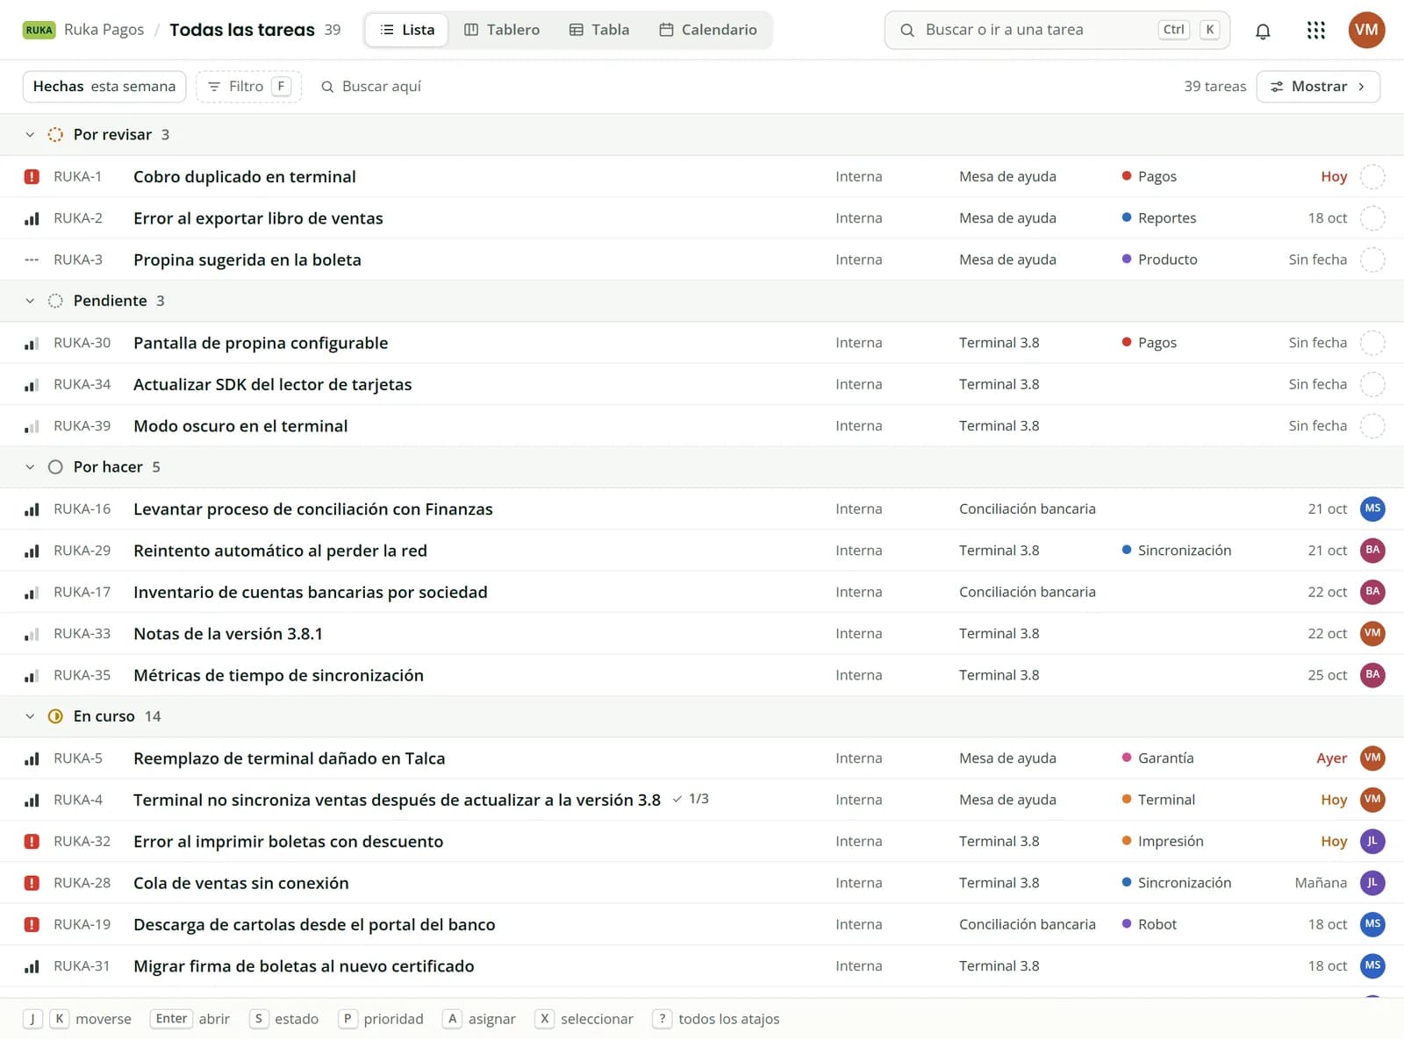This screenshot has height=1039, width=1404.
Task: Click RUKA-31 task identifier
Action: coord(82,965)
